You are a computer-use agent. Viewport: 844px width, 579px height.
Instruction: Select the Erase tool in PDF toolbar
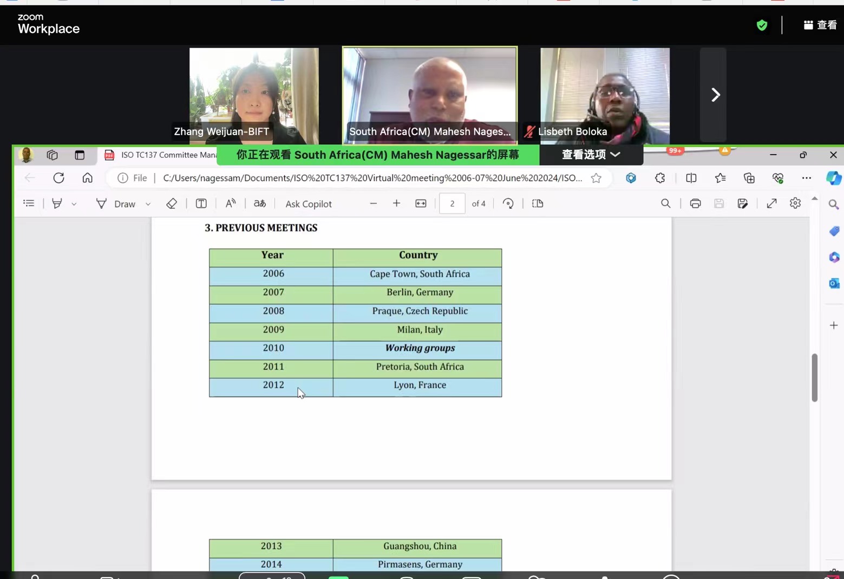click(x=172, y=204)
